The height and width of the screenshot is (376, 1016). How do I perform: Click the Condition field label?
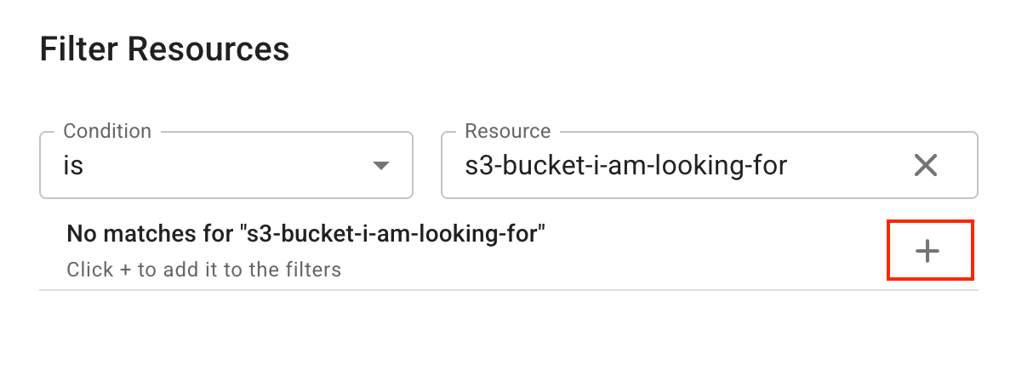107,131
